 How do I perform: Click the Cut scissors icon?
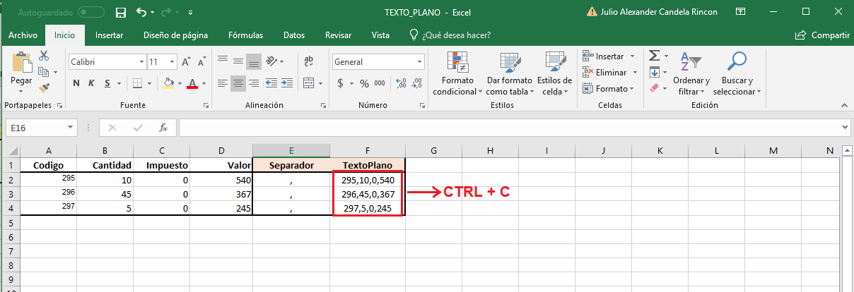tap(45, 56)
